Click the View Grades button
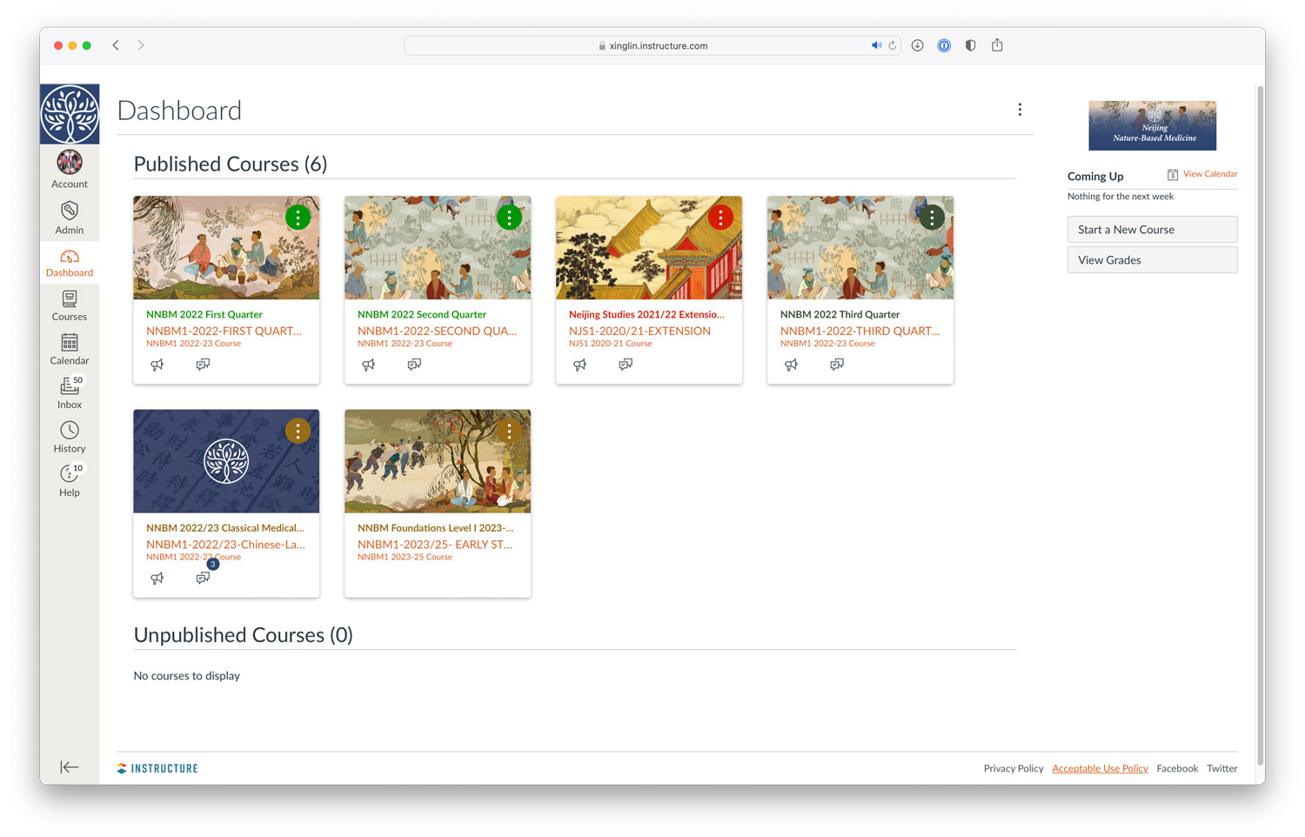 coord(1152,260)
